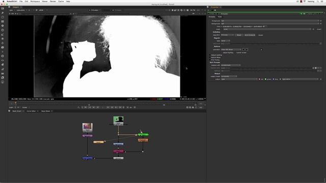Switch to the Dope Sheet tab

(x=45, y=111)
